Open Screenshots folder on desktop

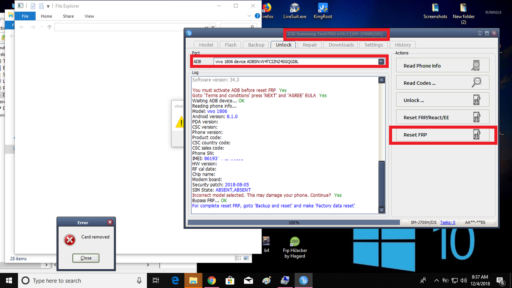435,11
